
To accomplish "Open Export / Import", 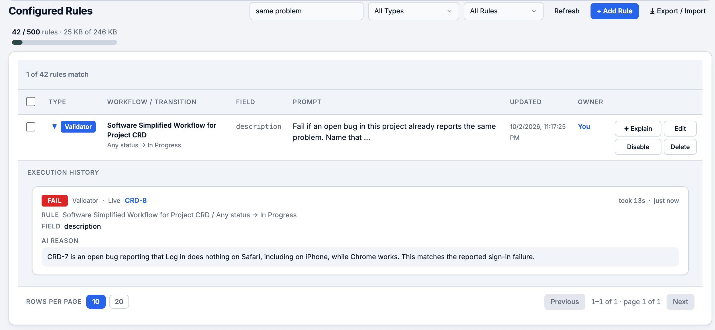I will point(678,11).
